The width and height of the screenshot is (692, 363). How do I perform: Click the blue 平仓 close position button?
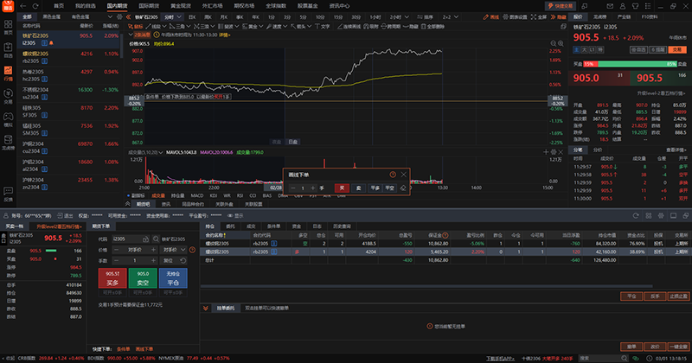(x=171, y=278)
